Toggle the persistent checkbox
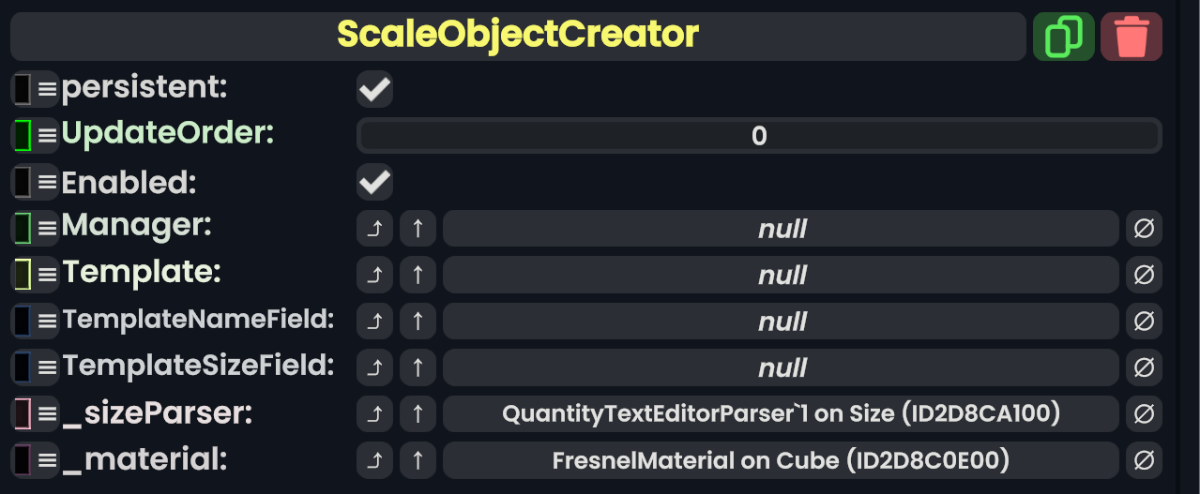This screenshot has height=494, width=1200. pyautogui.click(x=374, y=90)
